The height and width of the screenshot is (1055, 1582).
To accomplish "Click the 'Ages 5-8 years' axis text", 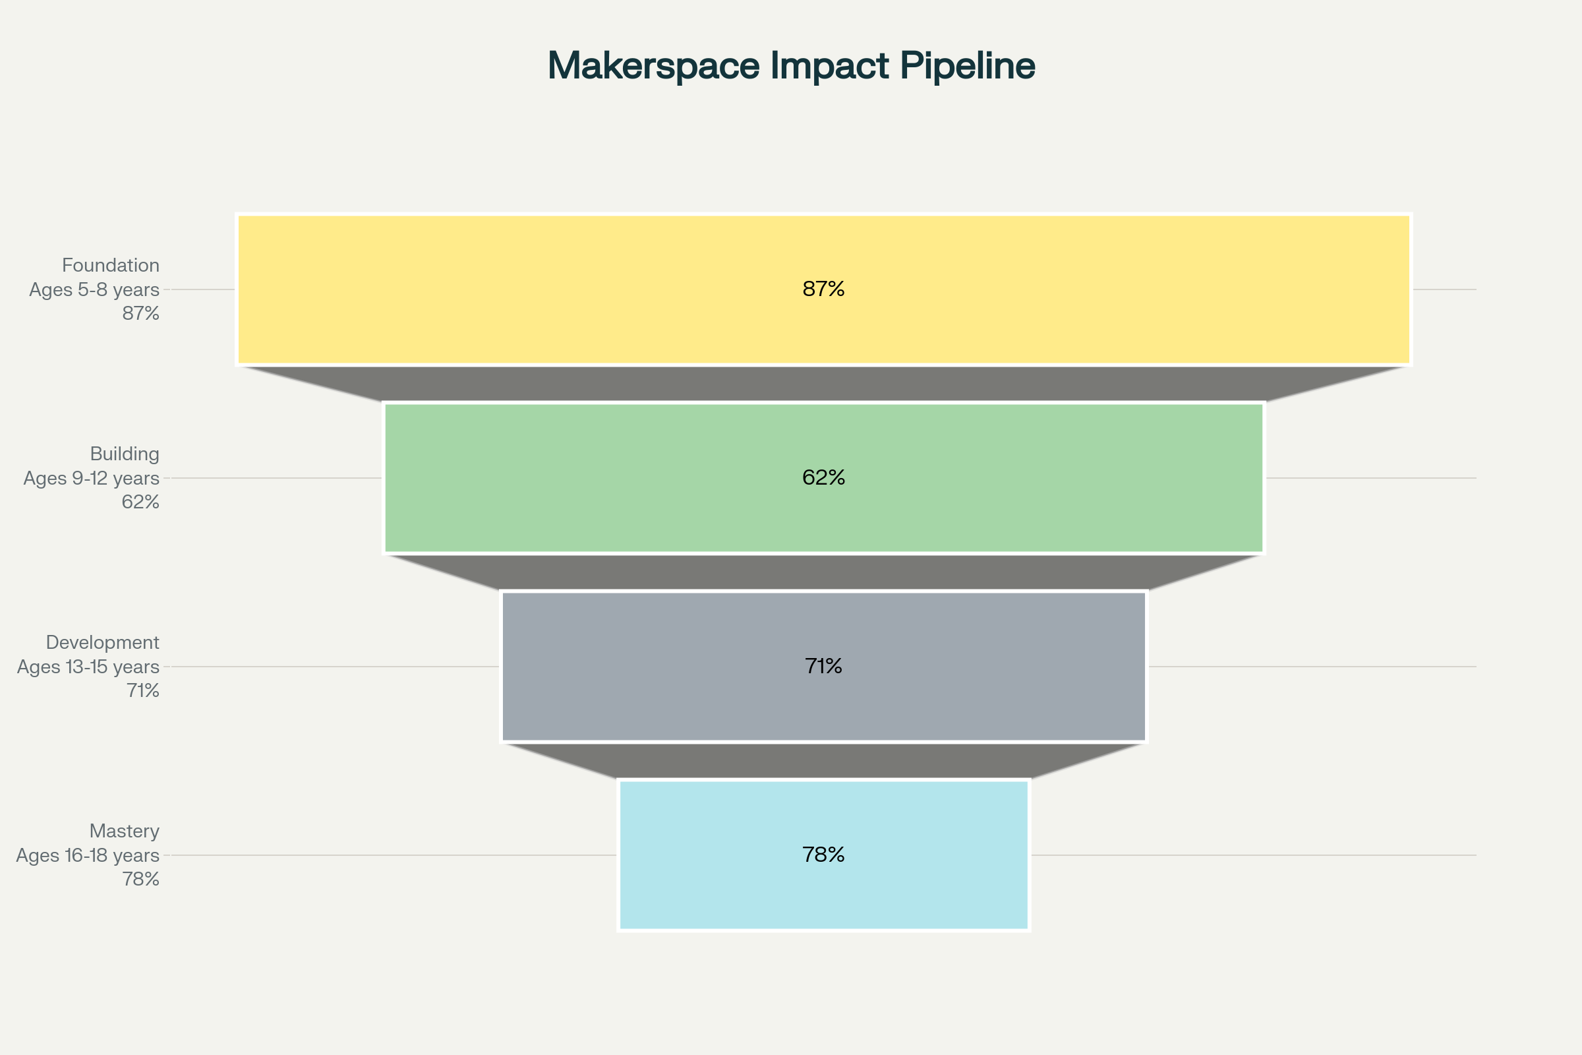I will pos(94,290).
